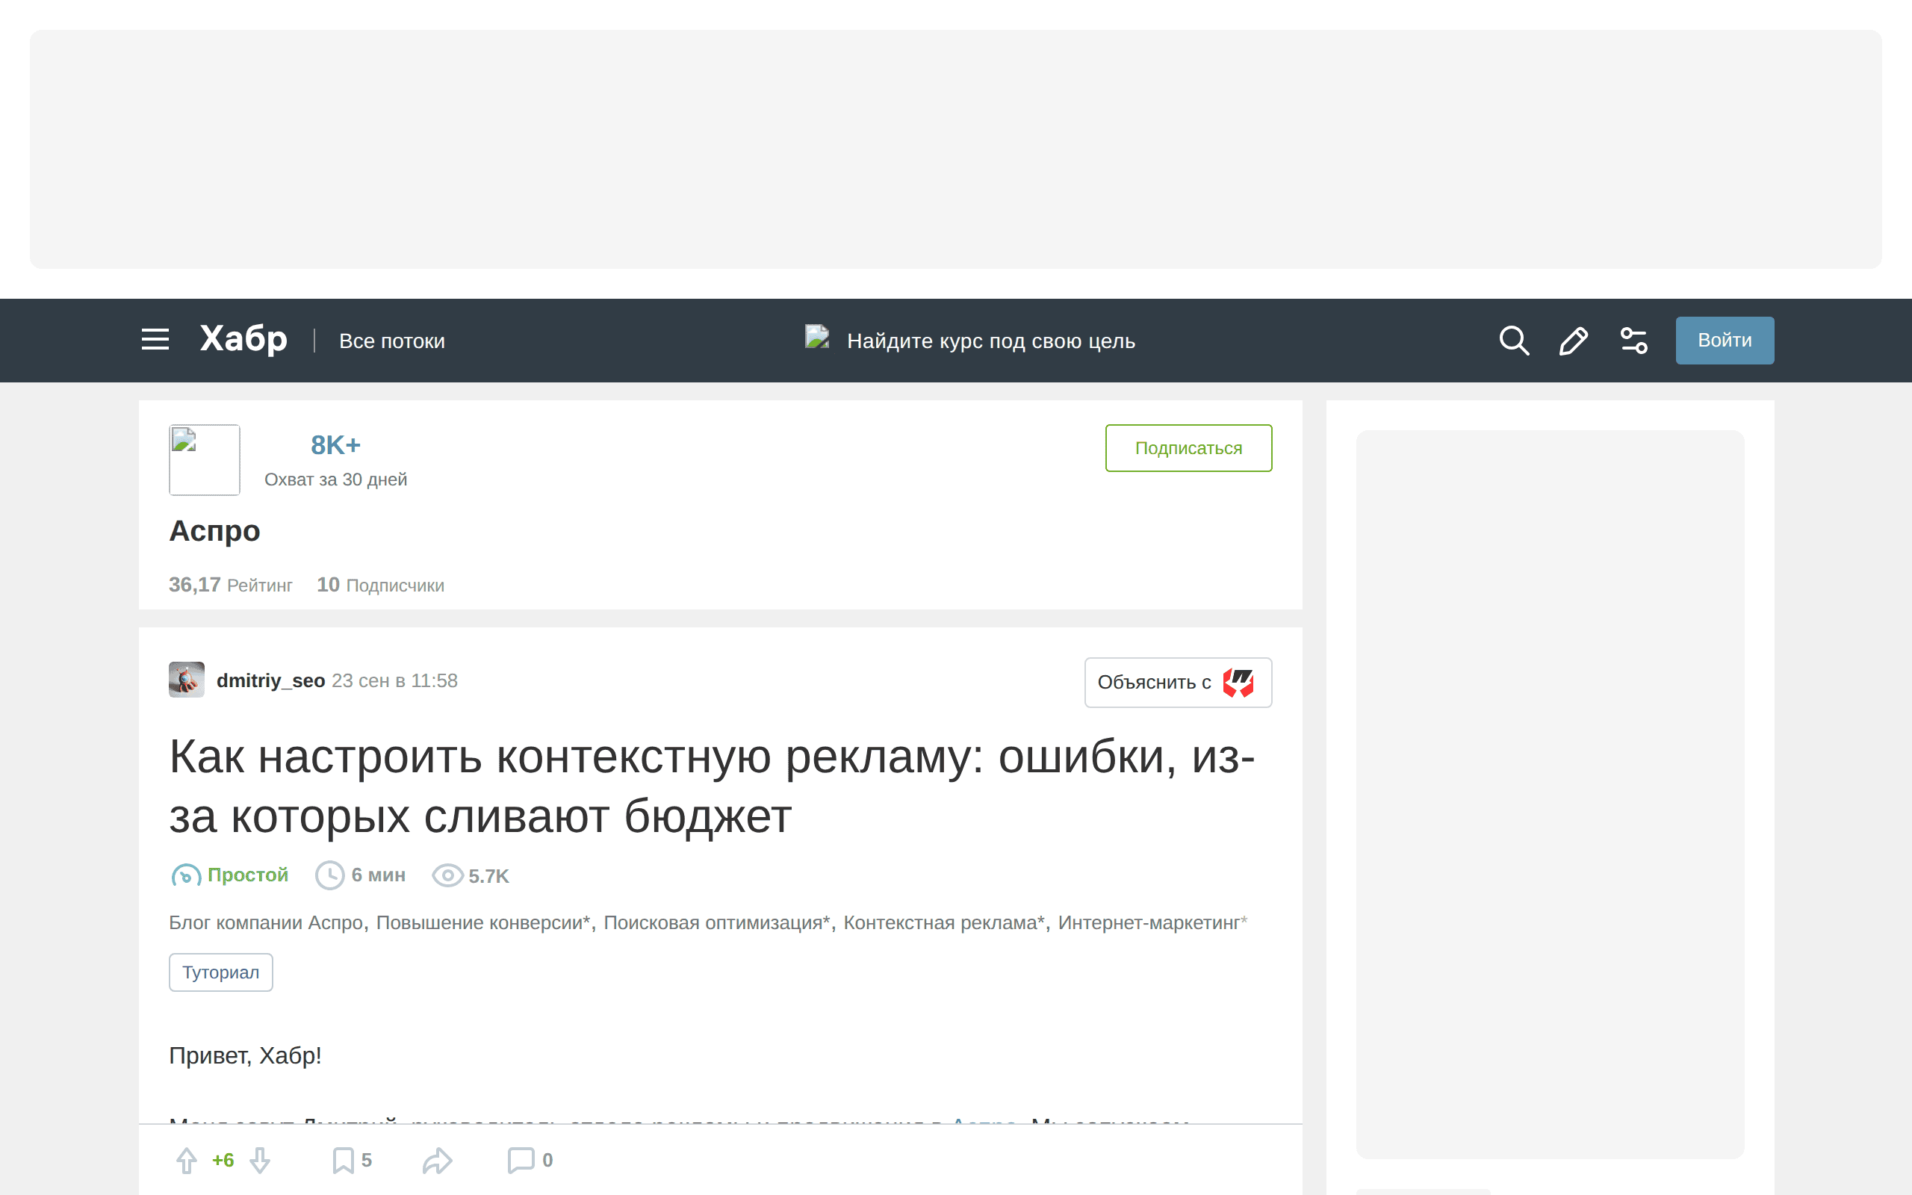Click the 36,17 Рейтинг value
The height and width of the screenshot is (1195, 1912).
tap(231, 585)
